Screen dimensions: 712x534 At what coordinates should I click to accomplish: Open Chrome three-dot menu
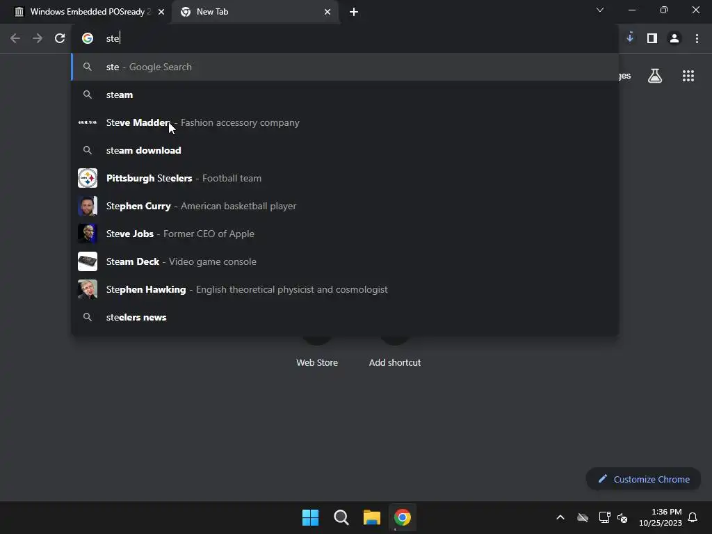click(697, 38)
